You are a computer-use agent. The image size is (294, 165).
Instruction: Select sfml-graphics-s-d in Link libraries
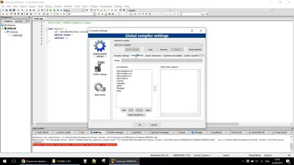point(124,71)
